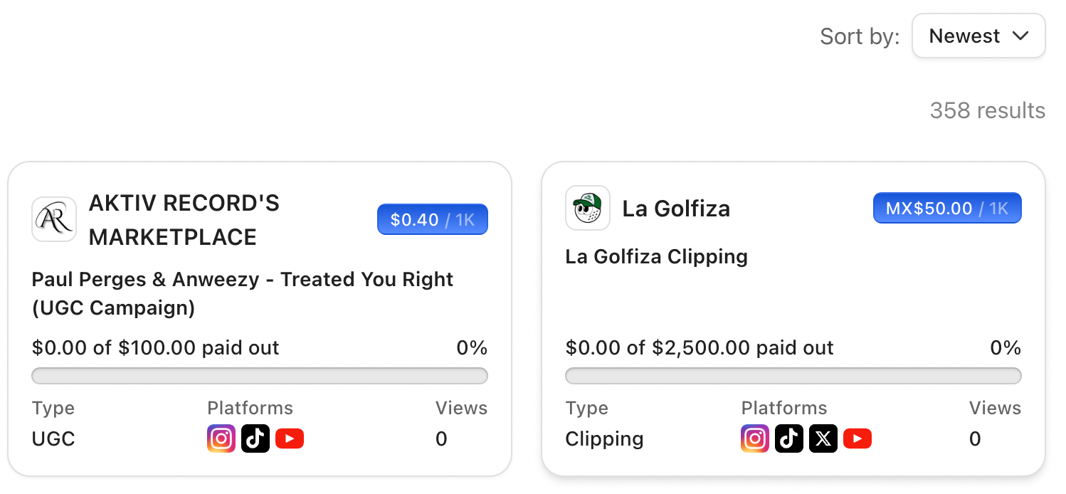Image resolution: width=1066 pixels, height=494 pixels.
Task: Click X platform icon on La Golfiza card
Action: tap(823, 438)
